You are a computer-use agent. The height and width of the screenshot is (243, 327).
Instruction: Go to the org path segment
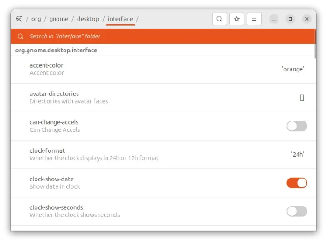point(36,19)
